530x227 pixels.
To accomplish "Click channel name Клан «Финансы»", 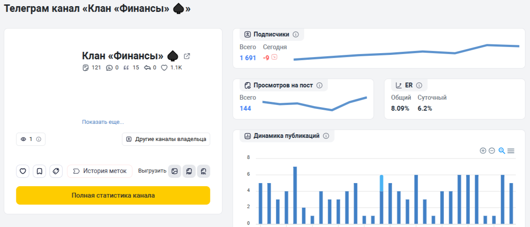I will point(123,56).
